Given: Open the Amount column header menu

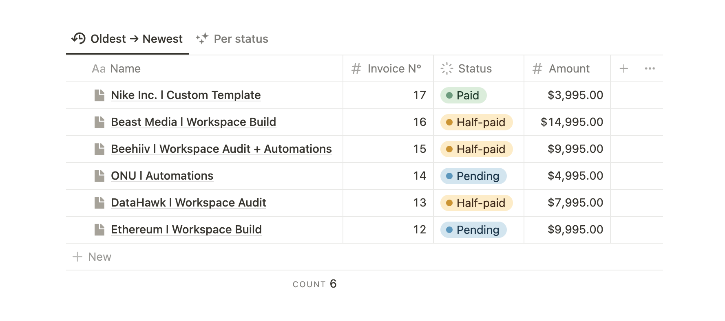Looking at the screenshot, I should click(x=567, y=68).
